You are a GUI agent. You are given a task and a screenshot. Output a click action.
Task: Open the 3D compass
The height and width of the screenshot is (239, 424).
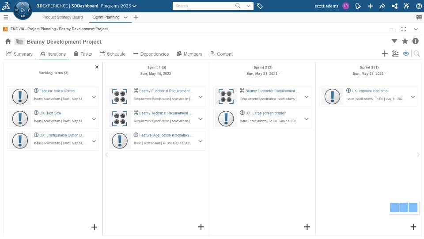click(23, 10)
